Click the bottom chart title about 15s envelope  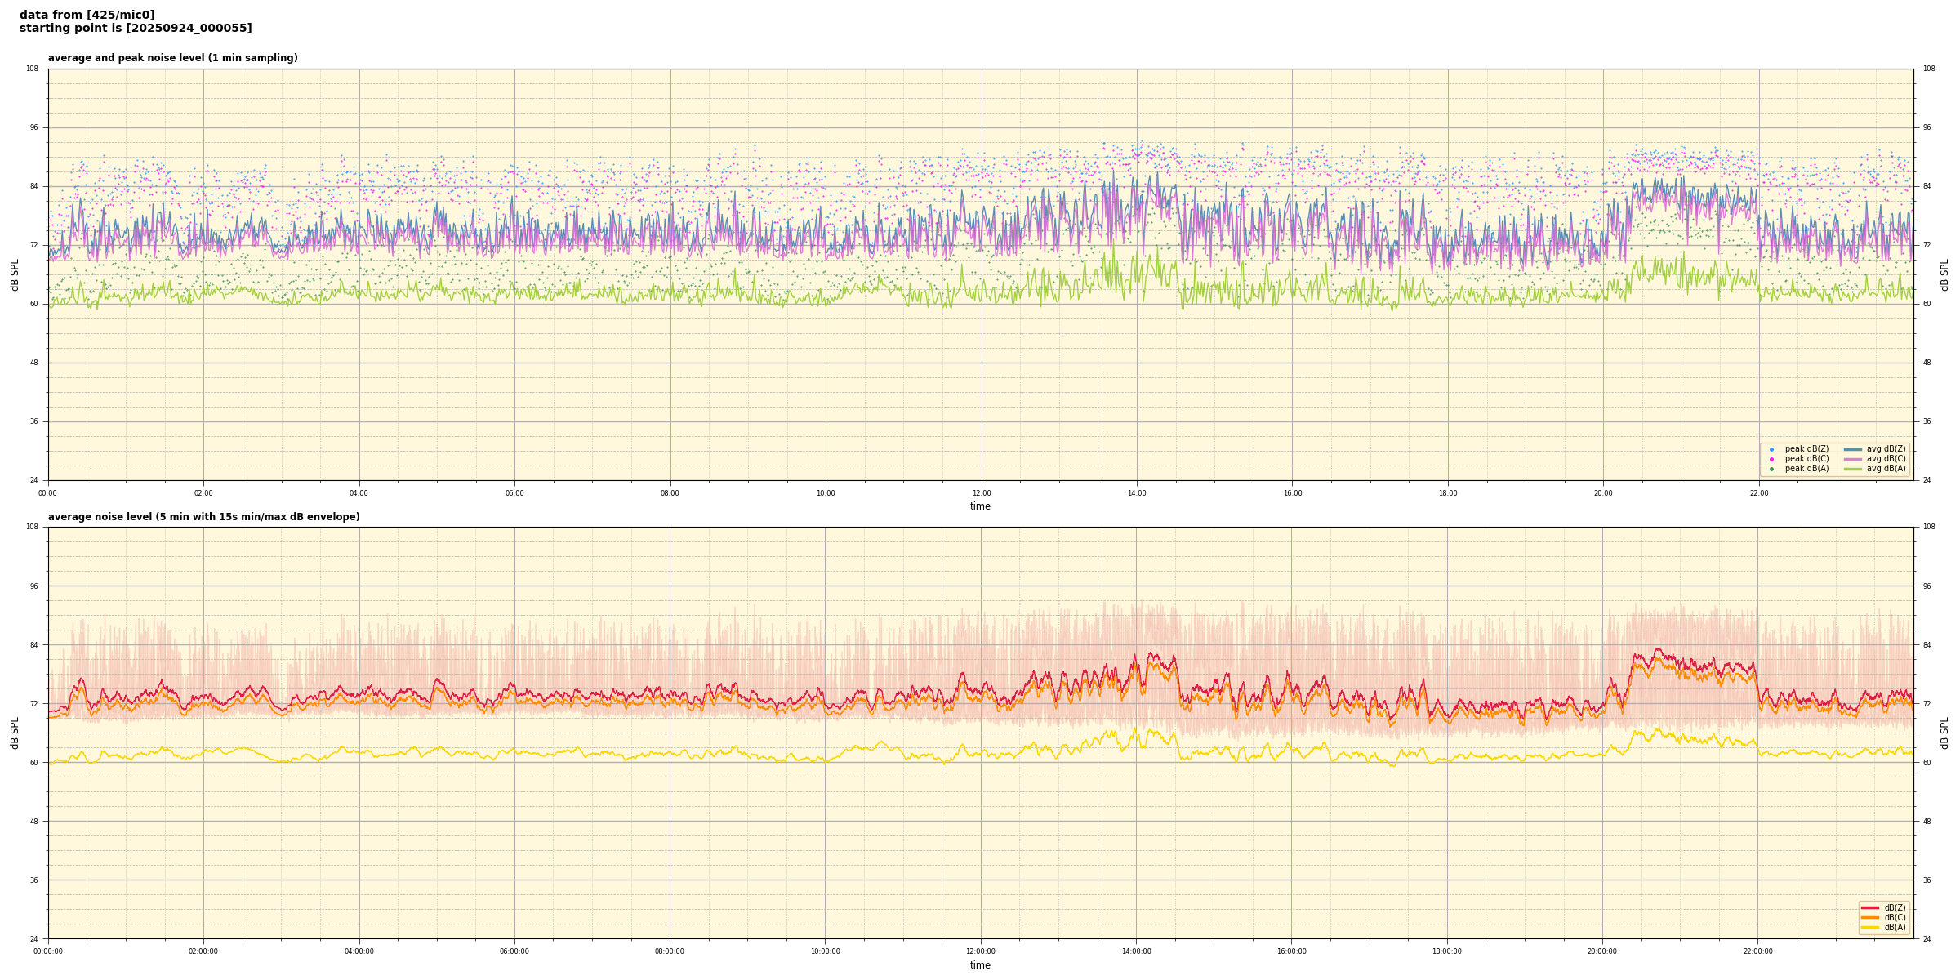(x=203, y=517)
